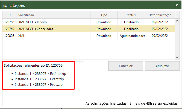Click the Finalizado status of row 120769
The image size is (182, 109).
(x=131, y=29)
